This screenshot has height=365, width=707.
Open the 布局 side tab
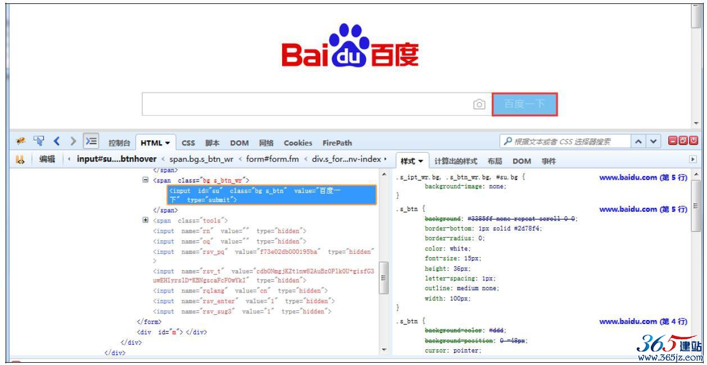point(495,161)
